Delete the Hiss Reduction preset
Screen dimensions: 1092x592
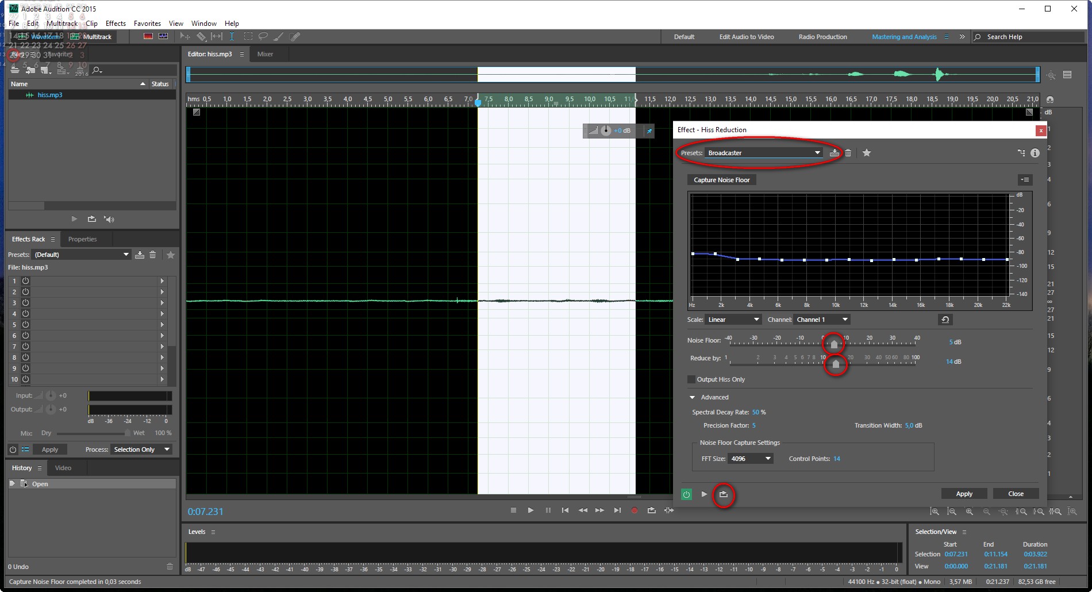(x=848, y=153)
